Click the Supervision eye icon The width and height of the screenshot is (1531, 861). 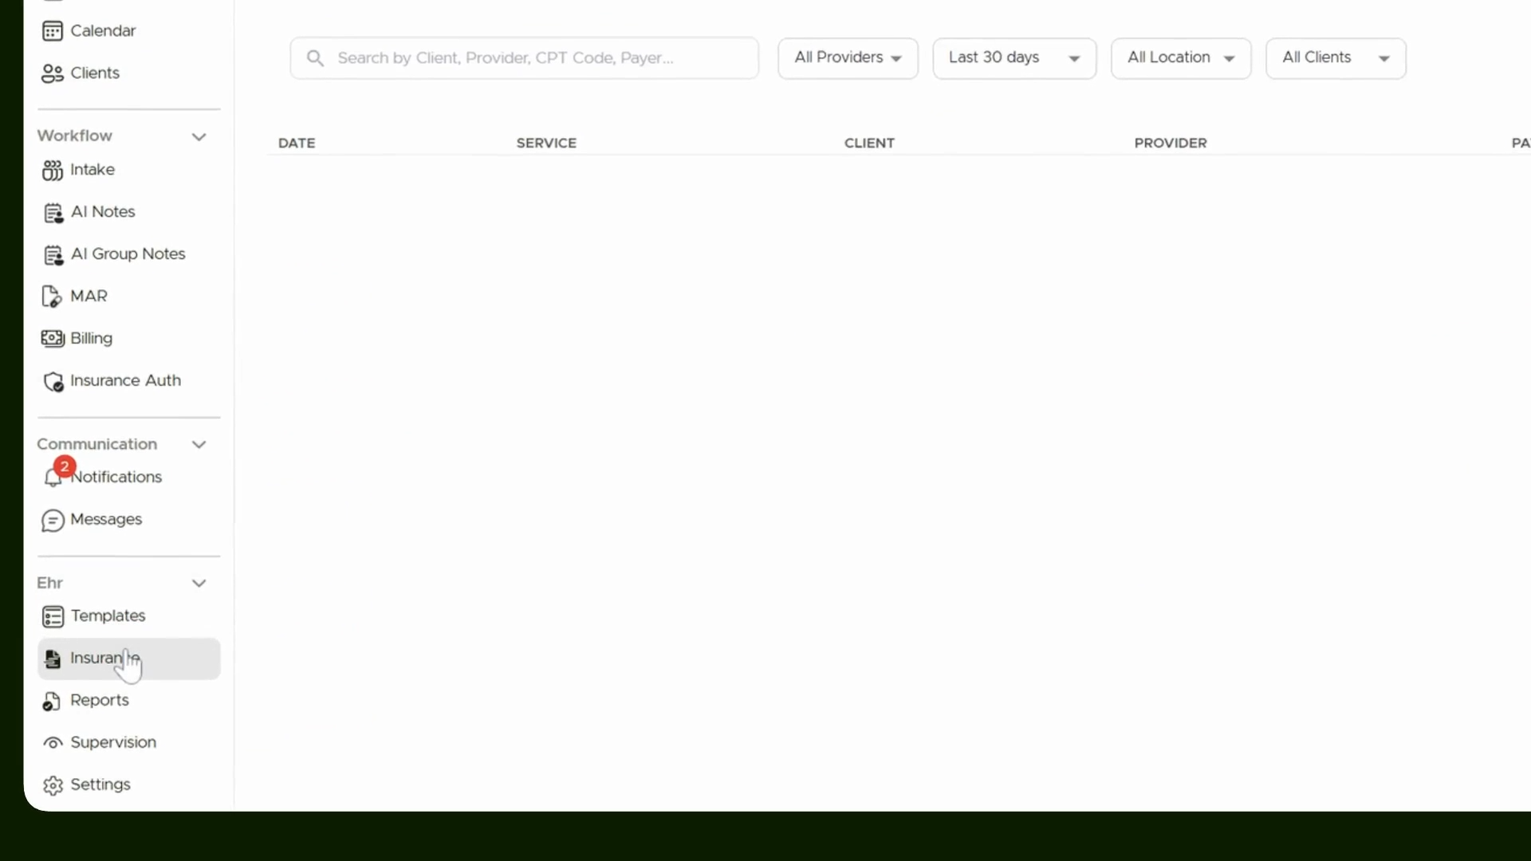click(x=53, y=743)
